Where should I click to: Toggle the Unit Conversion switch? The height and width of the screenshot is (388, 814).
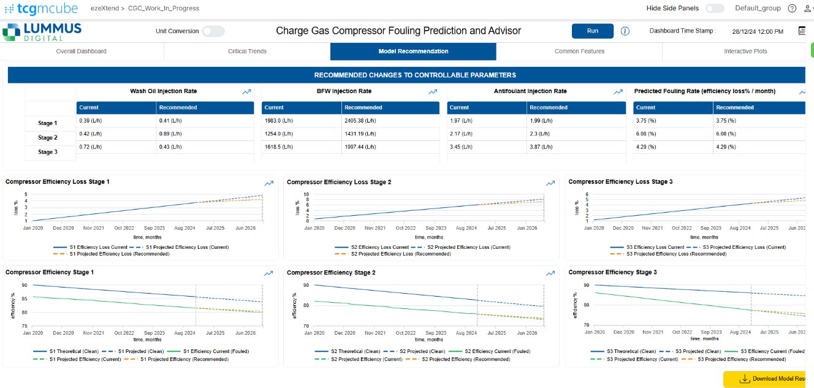[213, 31]
